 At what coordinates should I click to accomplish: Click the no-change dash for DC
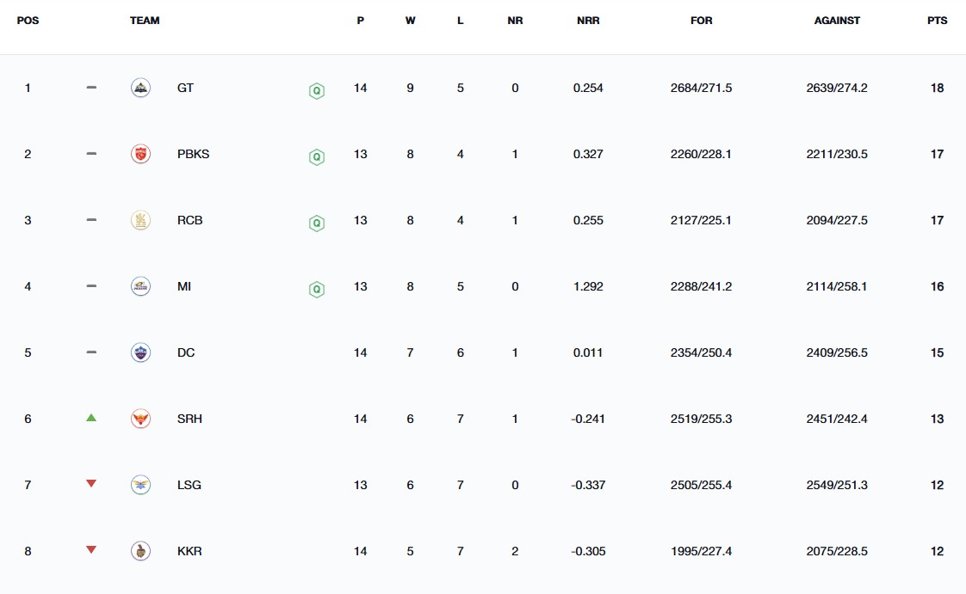91,352
